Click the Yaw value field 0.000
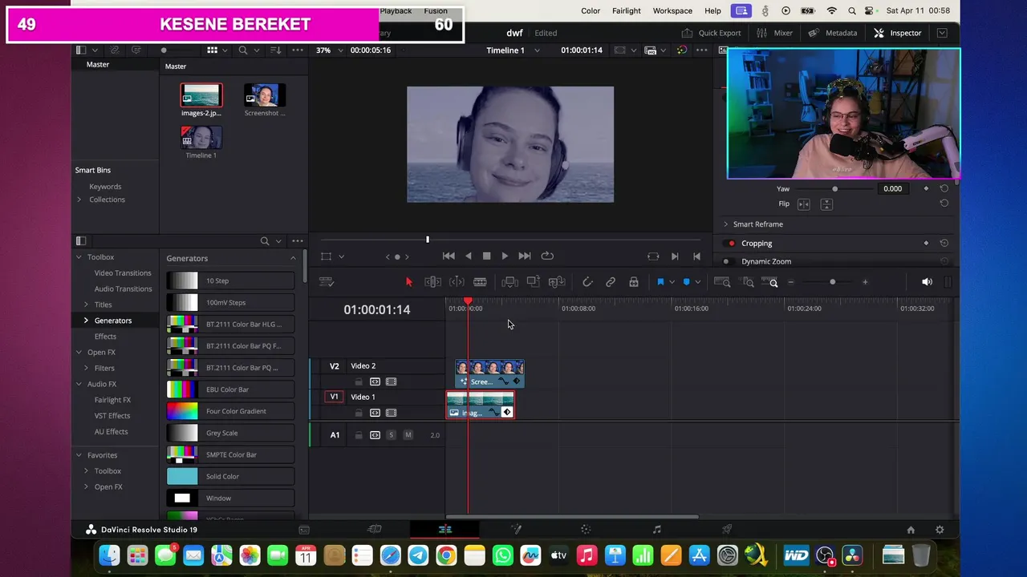Viewport: 1027px width, 577px height. pyautogui.click(x=892, y=188)
